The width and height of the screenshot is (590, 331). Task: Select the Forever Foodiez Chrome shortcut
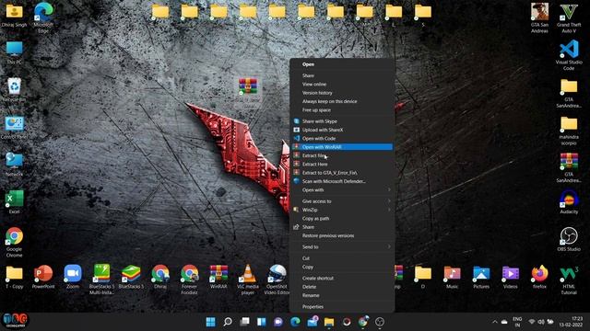tap(189, 280)
